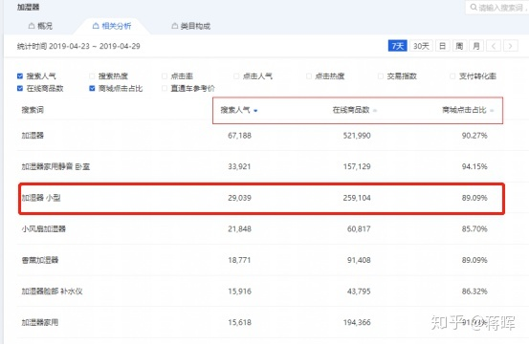Click the 概况 tab house icon
Viewport: 529px width, 345px height.
pyautogui.click(x=32, y=26)
